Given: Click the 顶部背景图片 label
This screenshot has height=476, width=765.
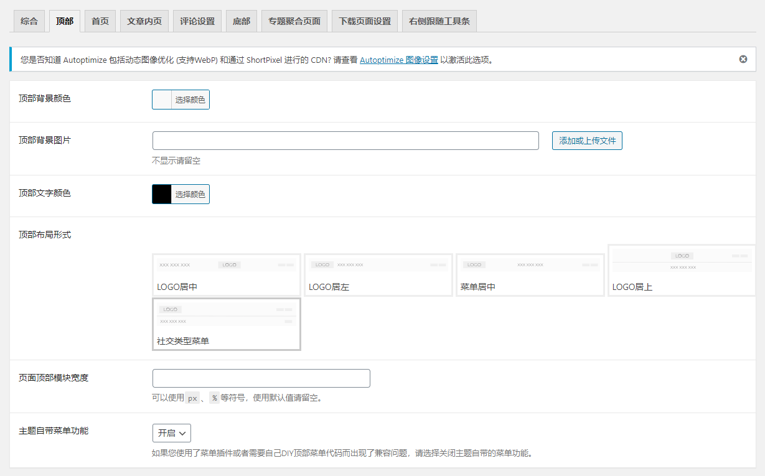Looking at the screenshot, I should 45,140.
